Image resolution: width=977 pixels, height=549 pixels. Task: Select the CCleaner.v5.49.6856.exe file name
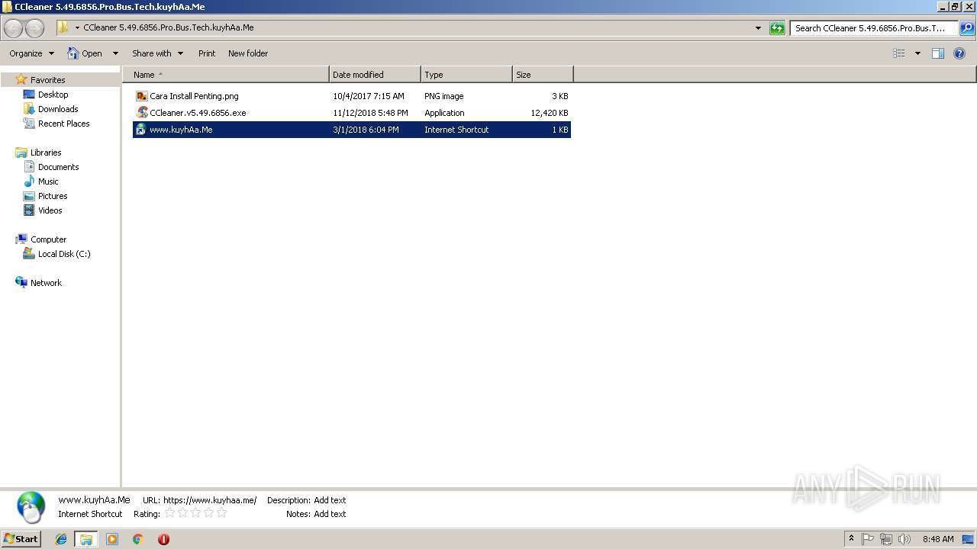198,113
